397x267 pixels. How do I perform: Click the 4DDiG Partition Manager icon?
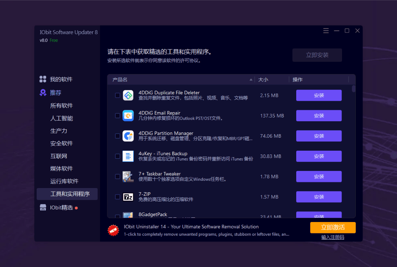click(128, 136)
